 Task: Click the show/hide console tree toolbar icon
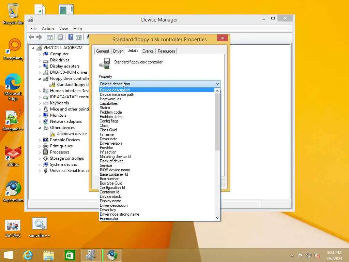point(50,37)
